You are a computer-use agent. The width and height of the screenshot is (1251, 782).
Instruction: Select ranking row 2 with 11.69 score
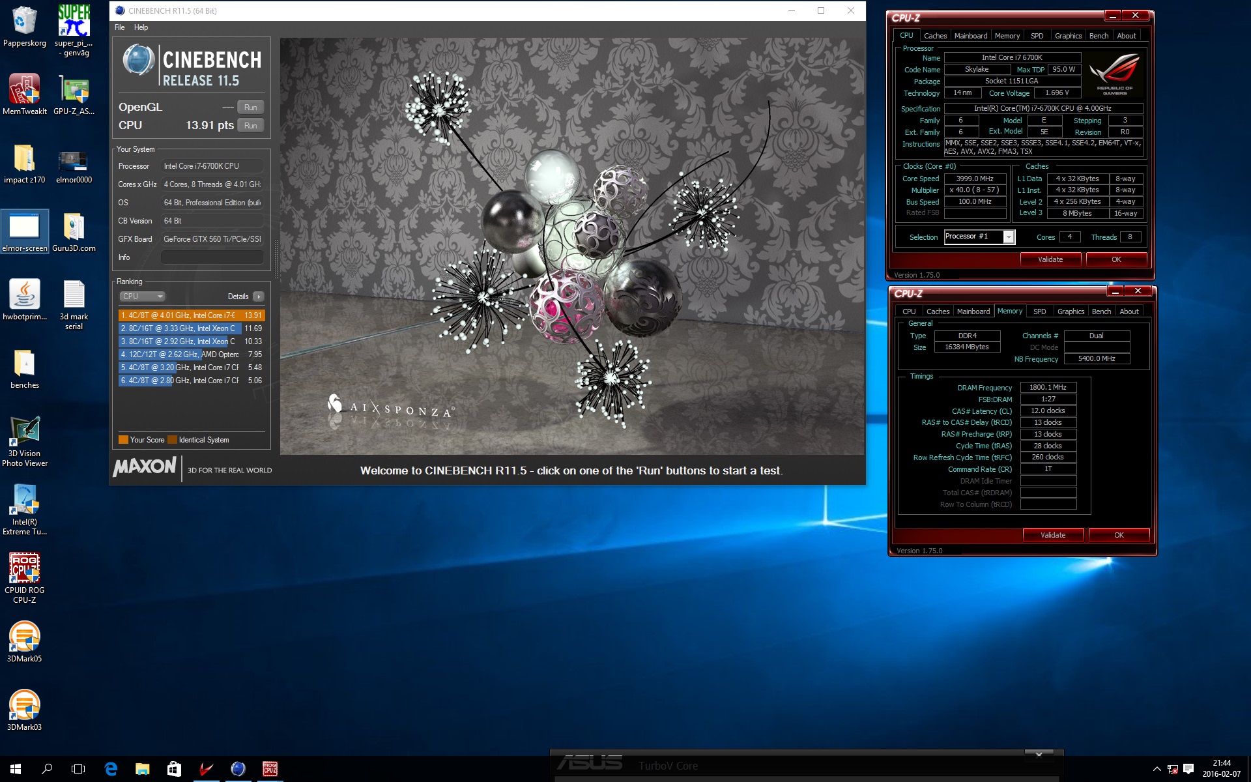[x=192, y=328]
